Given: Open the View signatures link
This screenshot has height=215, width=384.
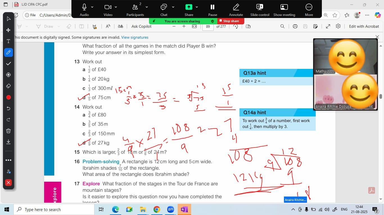Looking at the screenshot, I should coord(135,37).
